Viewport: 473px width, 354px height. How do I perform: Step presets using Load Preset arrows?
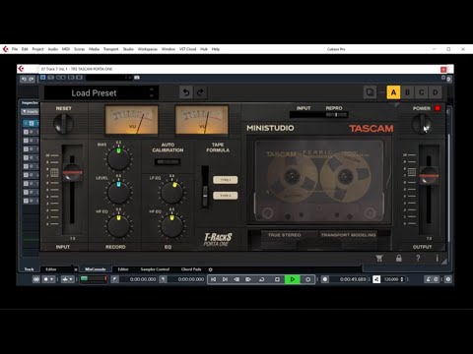pos(152,92)
